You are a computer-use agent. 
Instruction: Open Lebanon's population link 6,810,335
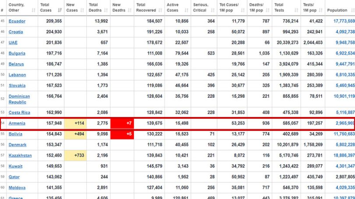pos(345,75)
